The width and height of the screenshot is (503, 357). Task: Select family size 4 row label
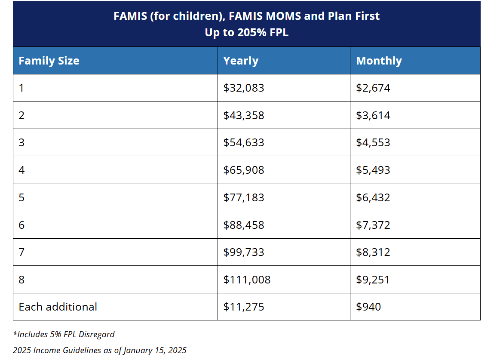(x=22, y=170)
